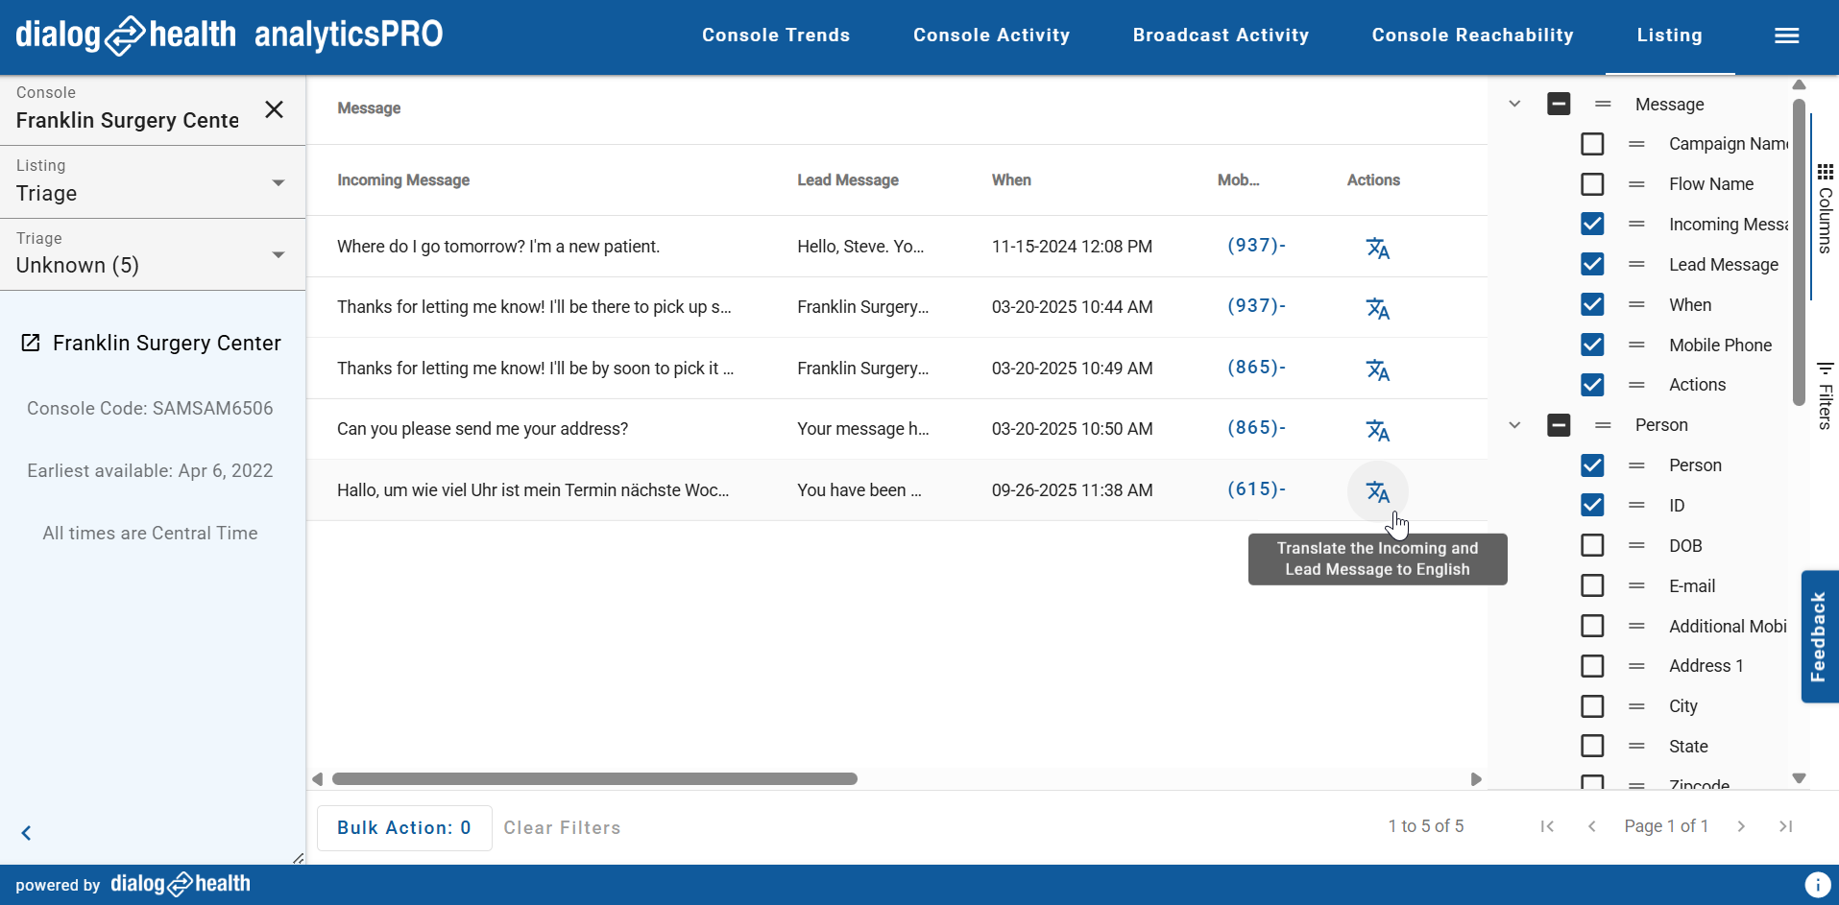Click the horizontal scrollbar under the table

click(594, 779)
